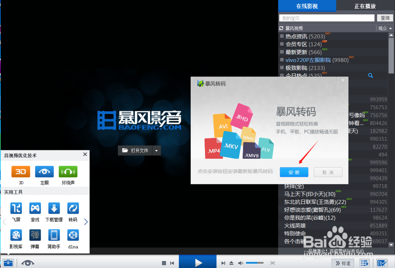Click the 查询 search button
The width and height of the screenshot is (395, 268).
coord(385,18)
